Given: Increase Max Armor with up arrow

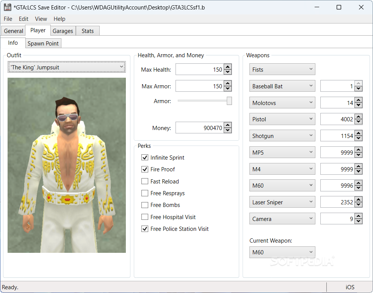Looking at the screenshot, I should coord(228,83).
